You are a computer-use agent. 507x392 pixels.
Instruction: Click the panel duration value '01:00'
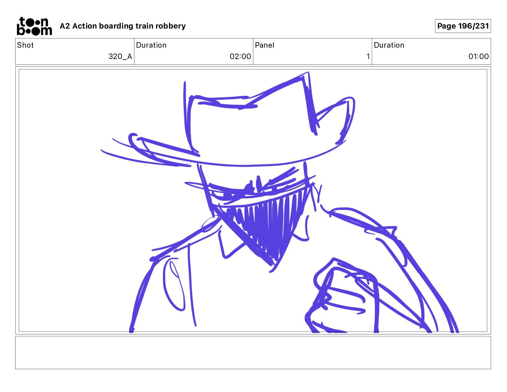coord(478,57)
